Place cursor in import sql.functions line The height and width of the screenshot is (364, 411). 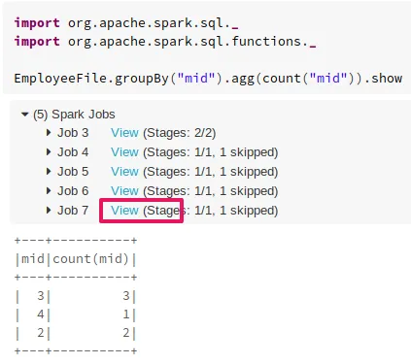pos(165,42)
